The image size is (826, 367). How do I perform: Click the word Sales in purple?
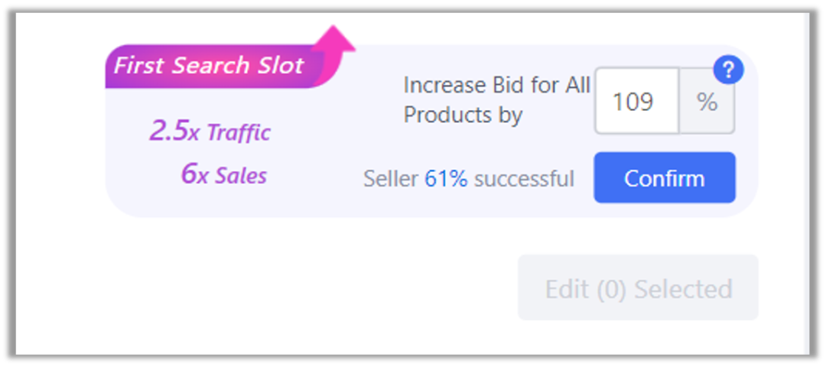coord(240,176)
